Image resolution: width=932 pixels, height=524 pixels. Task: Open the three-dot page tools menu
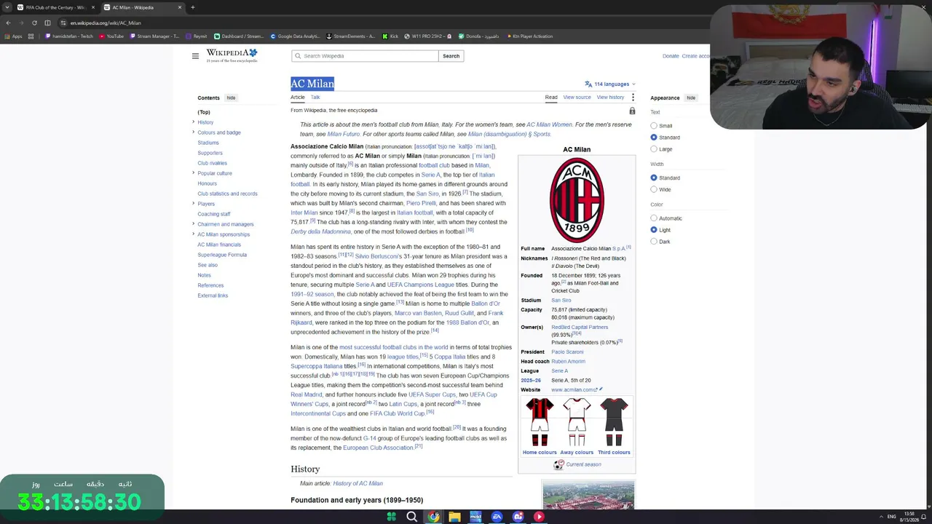[x=633, y=98]
